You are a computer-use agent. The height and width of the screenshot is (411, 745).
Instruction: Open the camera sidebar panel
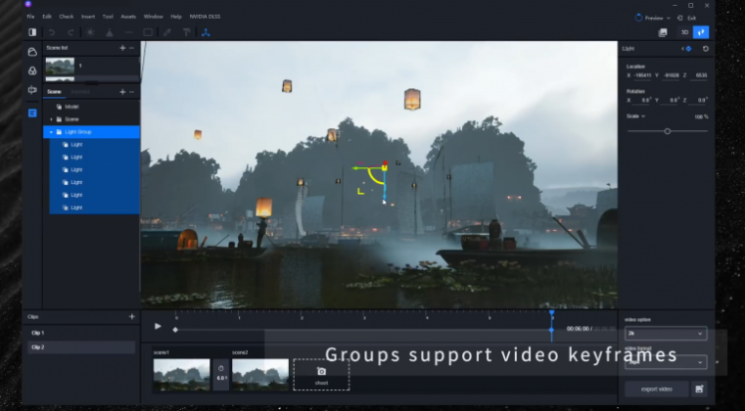tap(32, 89)
